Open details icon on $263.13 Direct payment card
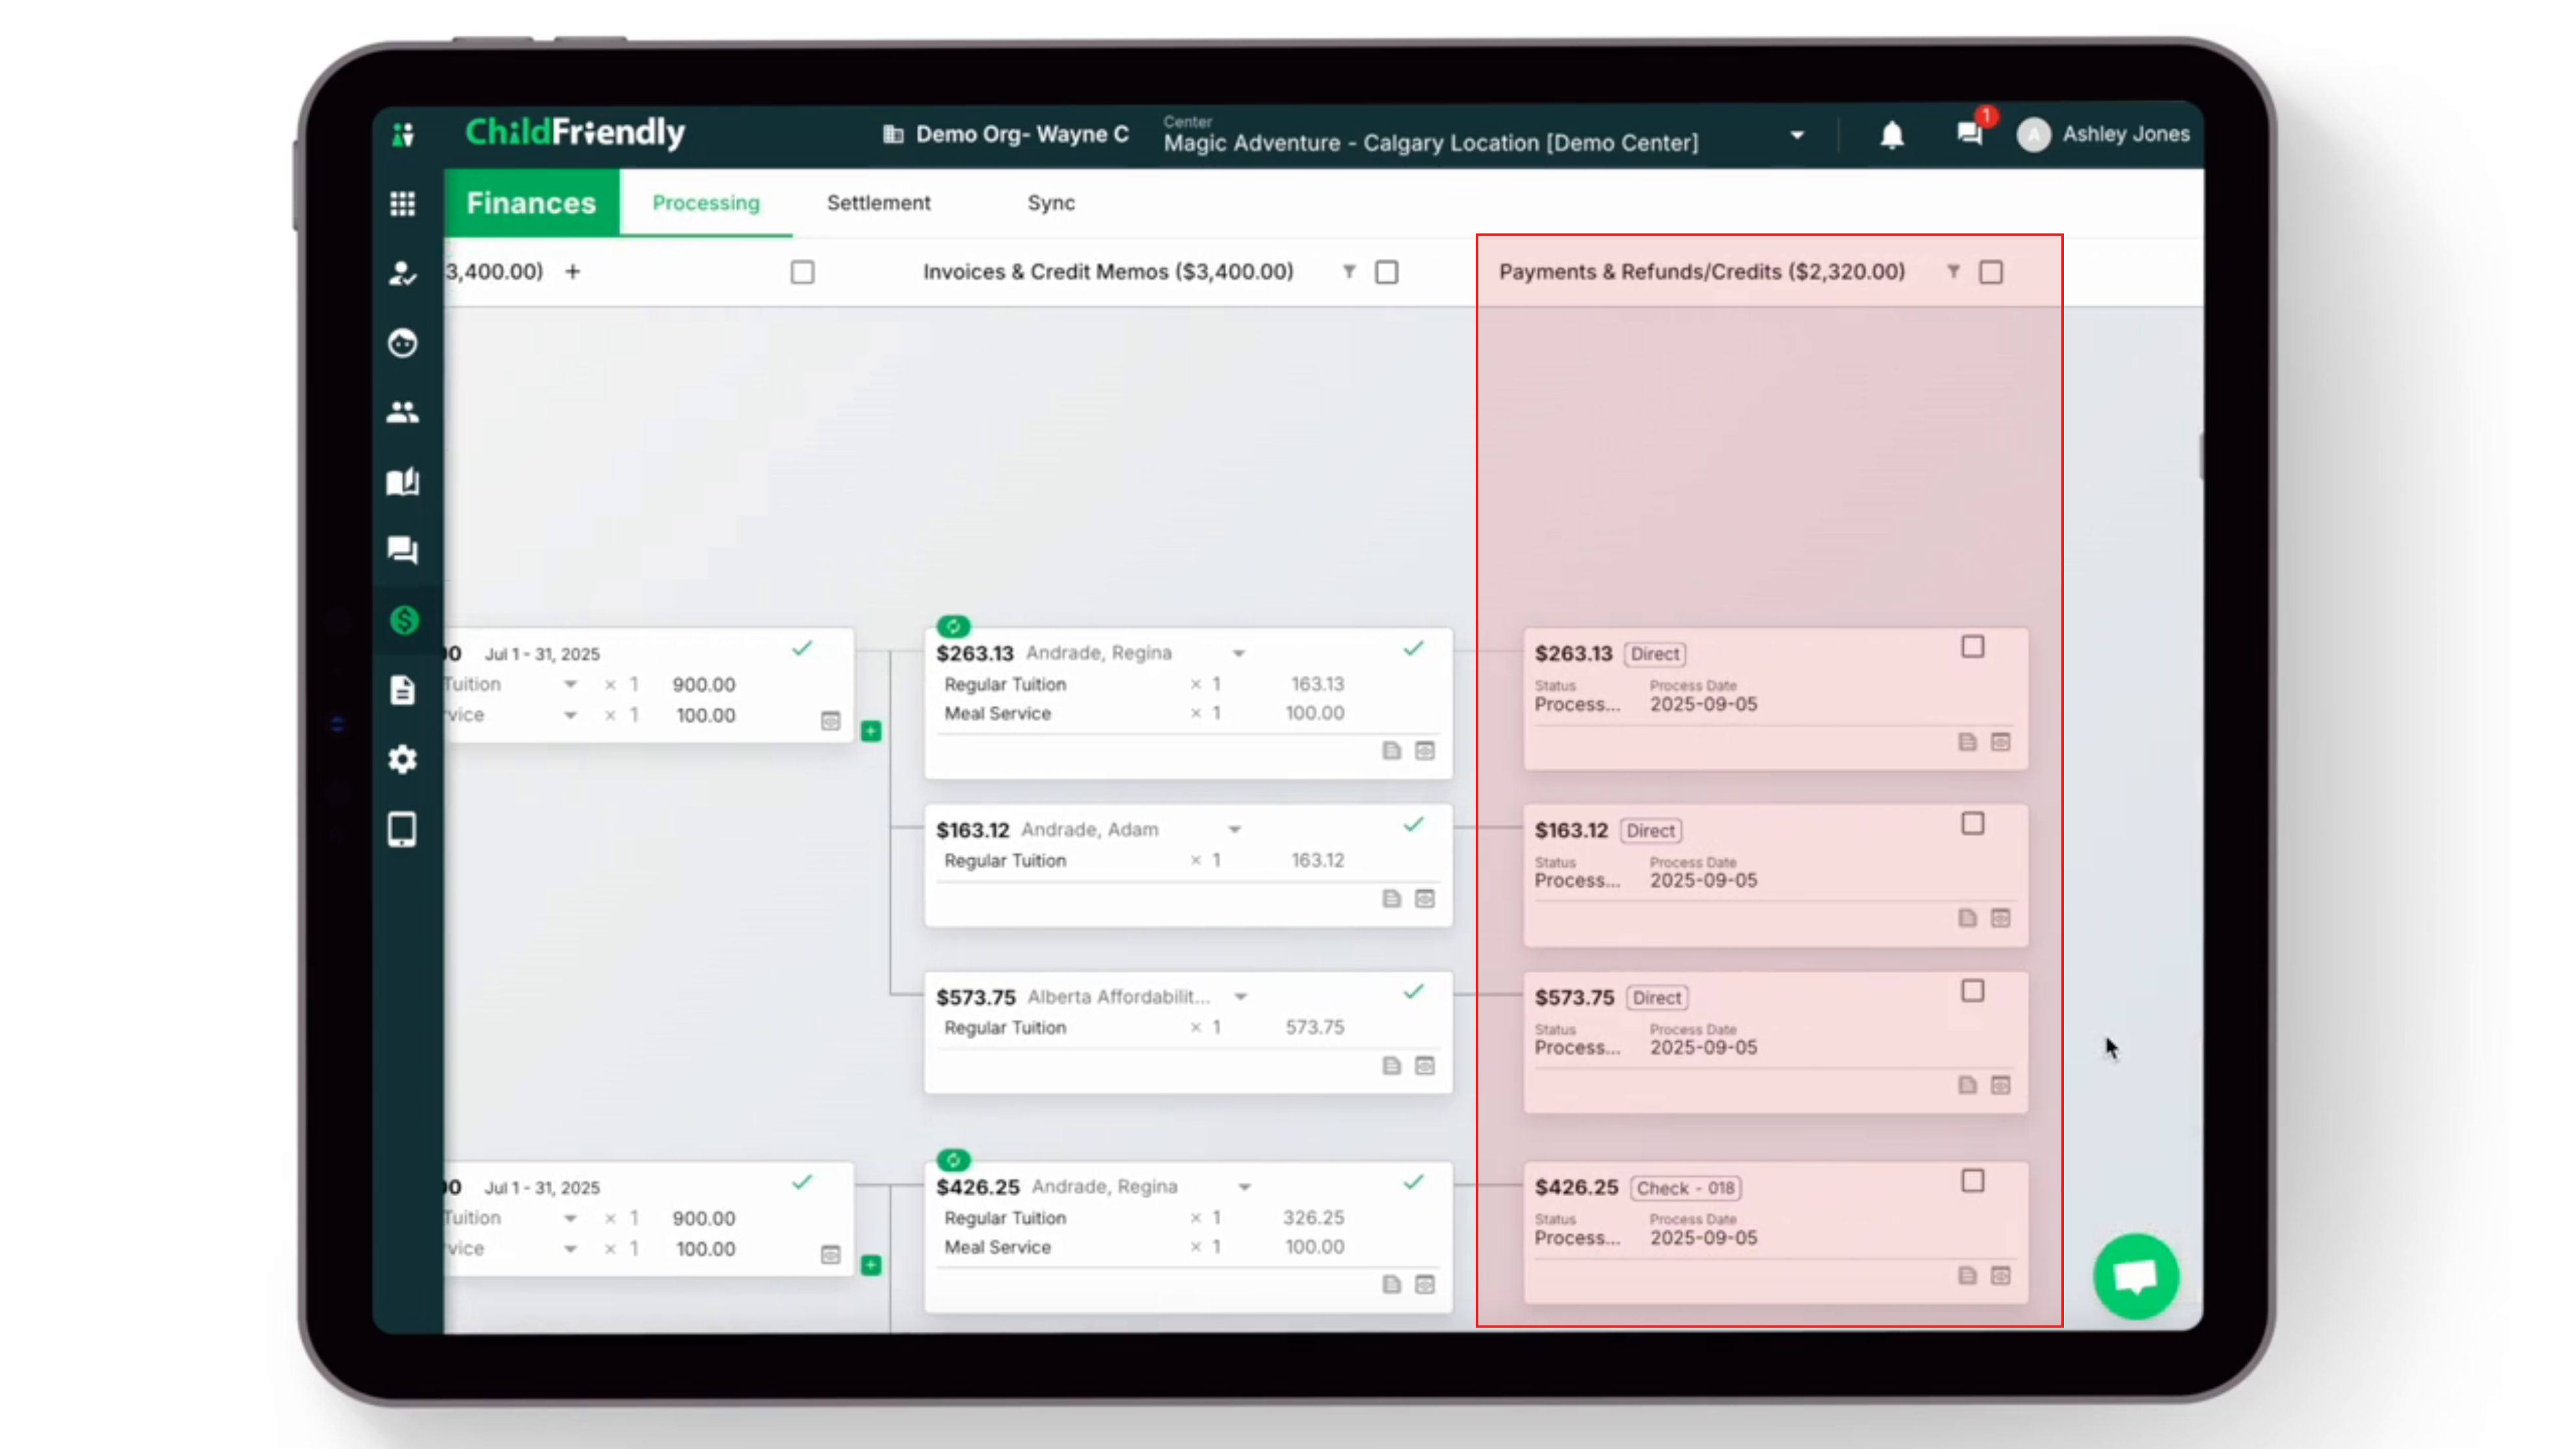2576x1449 pixels. 2000,741
